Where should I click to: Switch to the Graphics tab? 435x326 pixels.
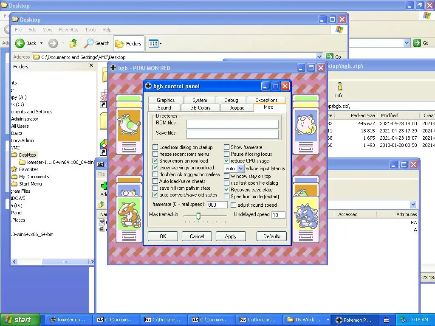166,100
